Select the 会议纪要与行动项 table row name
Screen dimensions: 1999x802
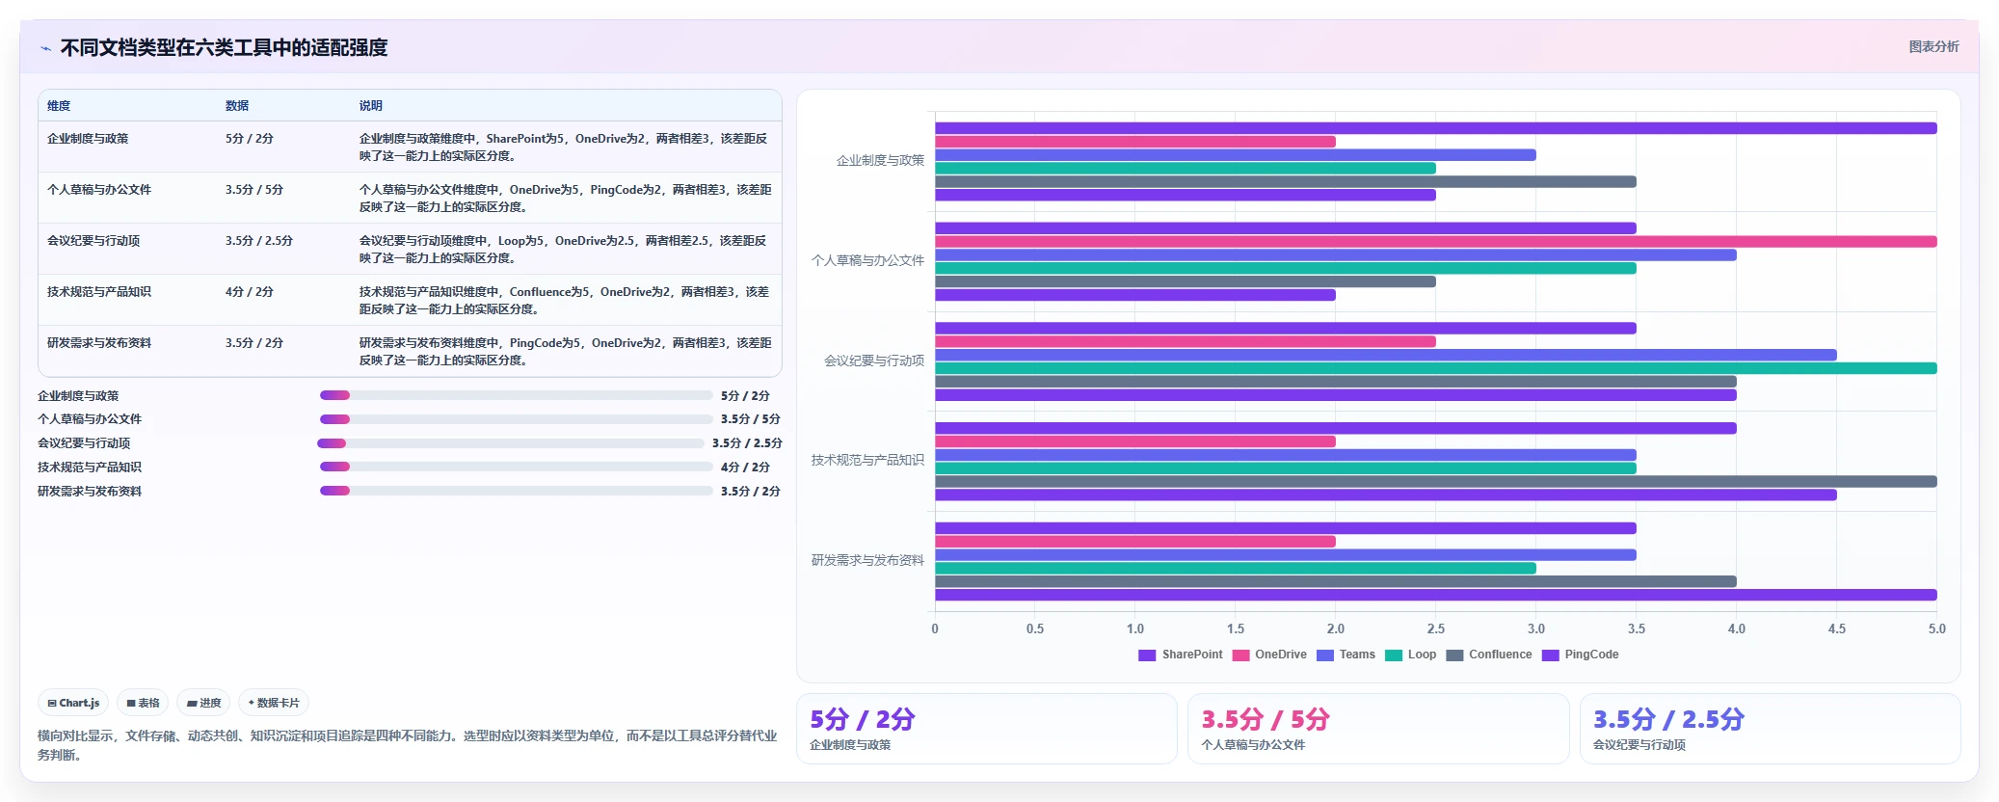pos(93,241)
